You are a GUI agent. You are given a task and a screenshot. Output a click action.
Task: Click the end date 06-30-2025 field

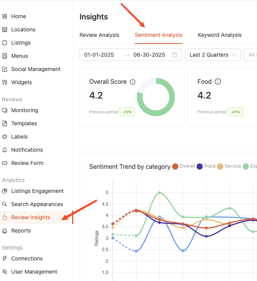(149, 55)
